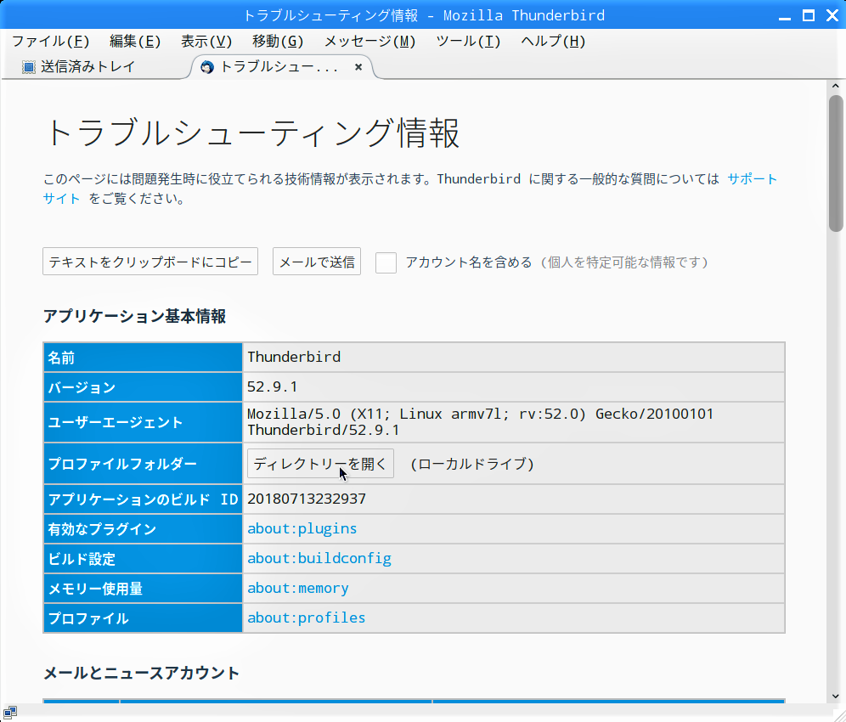Open the about:memory link

click(x=298, y=588)
